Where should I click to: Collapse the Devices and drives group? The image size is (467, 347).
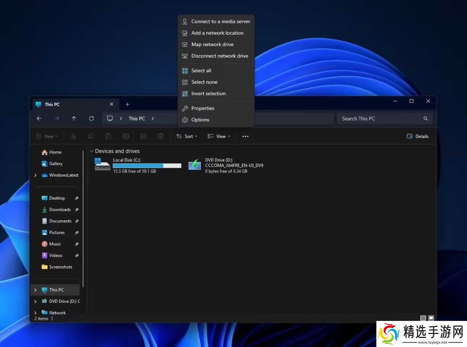[x=91, y=151]
